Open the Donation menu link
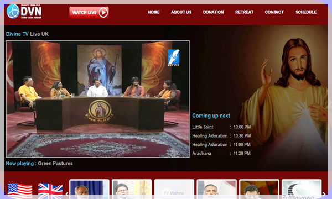 coord(213,12)
